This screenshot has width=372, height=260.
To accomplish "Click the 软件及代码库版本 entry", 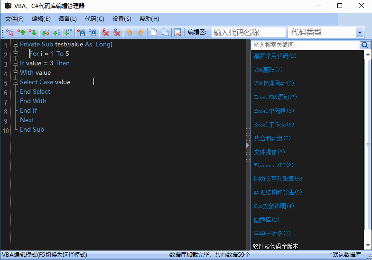I will [275, 246].
